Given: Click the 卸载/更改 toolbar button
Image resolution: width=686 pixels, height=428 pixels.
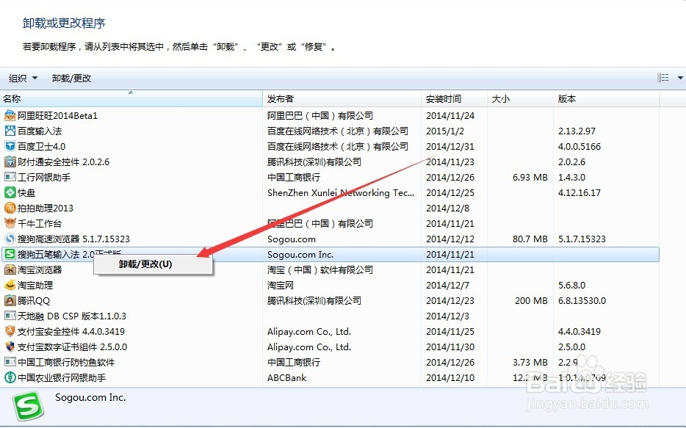Looking at the screenshot, I should (x=71, y=79).
